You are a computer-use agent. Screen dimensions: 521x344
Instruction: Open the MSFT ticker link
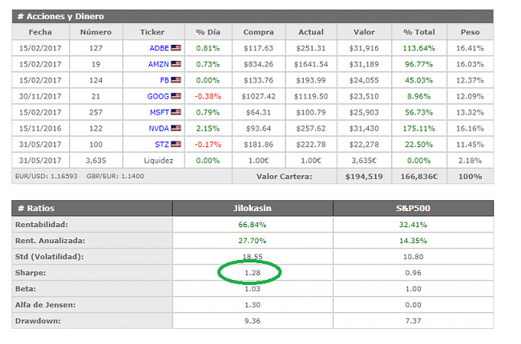[x=160, y=112]
